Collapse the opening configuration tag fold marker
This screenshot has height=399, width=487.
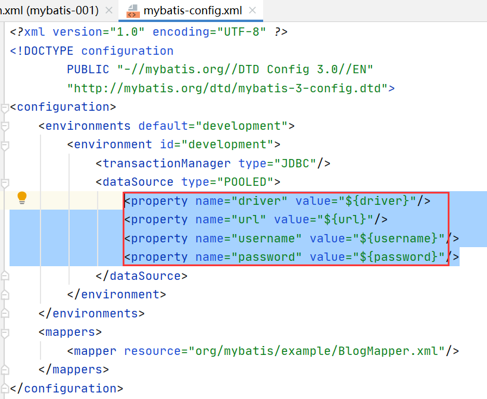click(5, 108)
